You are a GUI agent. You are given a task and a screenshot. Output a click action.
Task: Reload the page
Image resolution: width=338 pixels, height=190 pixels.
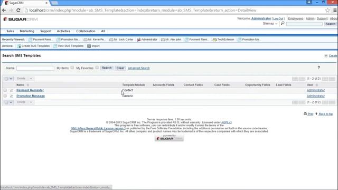(x=18, y=11)
